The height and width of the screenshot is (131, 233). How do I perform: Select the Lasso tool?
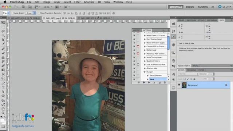tap(3, 31)
